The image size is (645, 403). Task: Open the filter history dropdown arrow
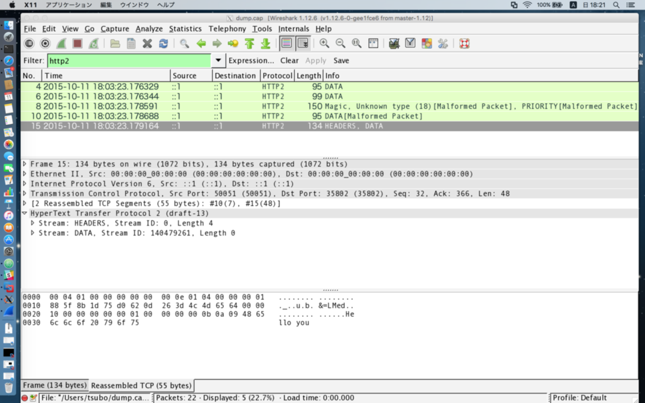pos(218,60)
